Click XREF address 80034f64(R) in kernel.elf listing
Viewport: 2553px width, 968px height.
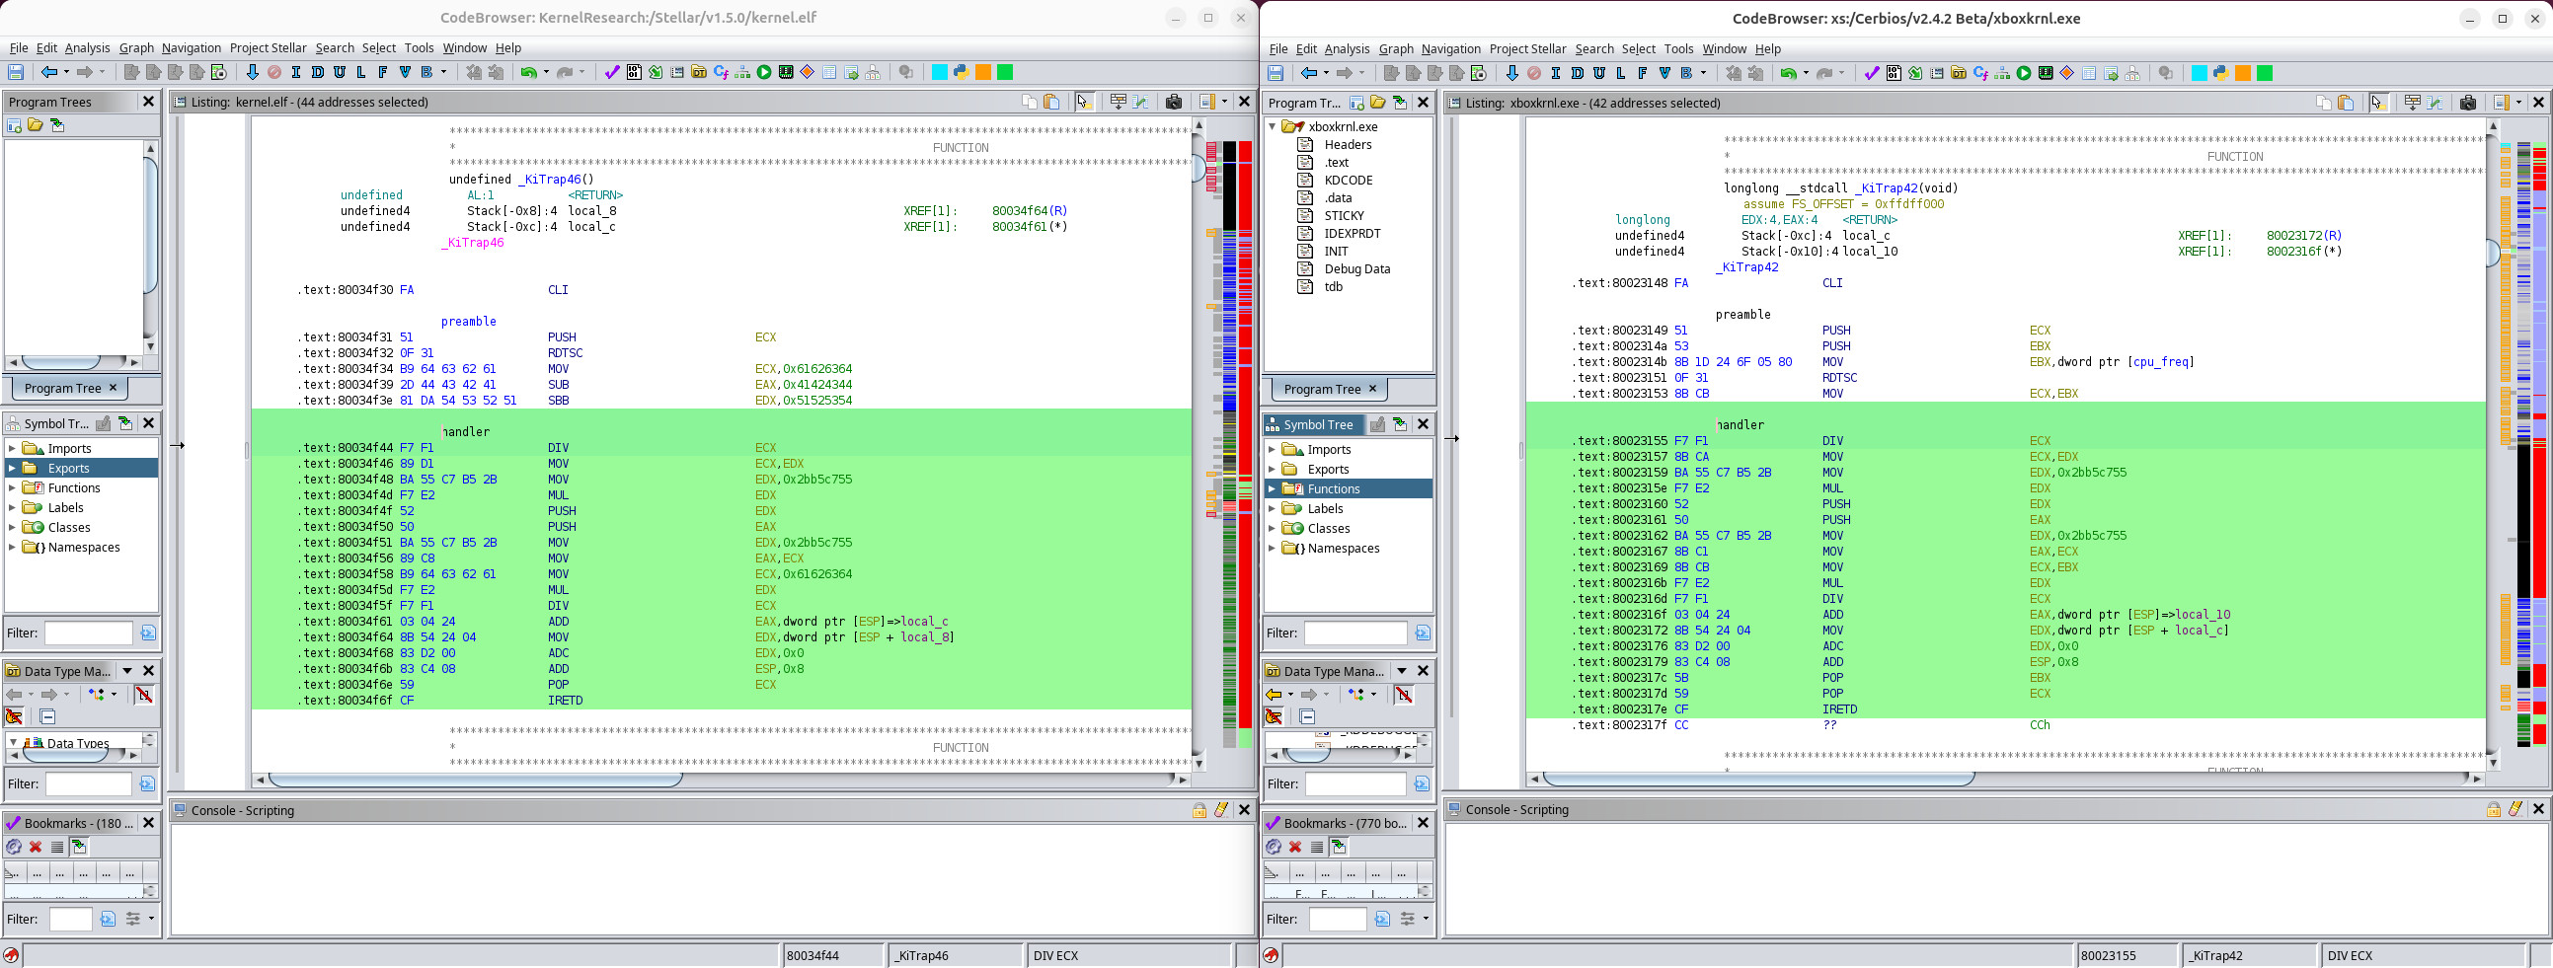click(x=1029, y=211)
